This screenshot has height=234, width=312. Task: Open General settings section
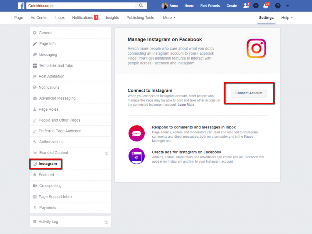(70, 33)
